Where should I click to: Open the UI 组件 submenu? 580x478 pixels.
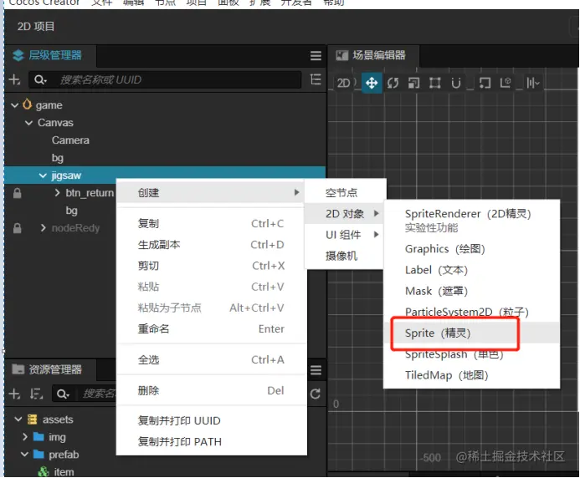[x=345, y=235]
